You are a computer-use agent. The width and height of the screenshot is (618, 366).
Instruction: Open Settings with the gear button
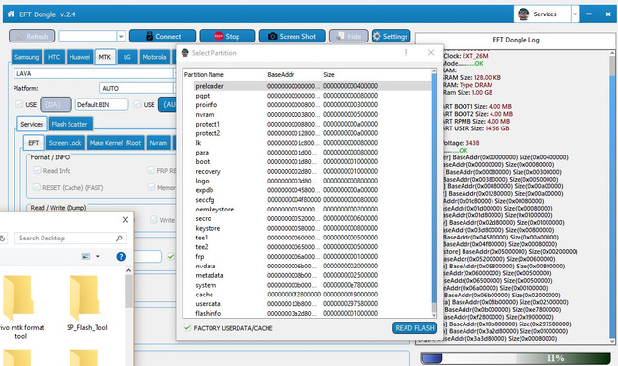pyautogui.click(x=390, y=37)
